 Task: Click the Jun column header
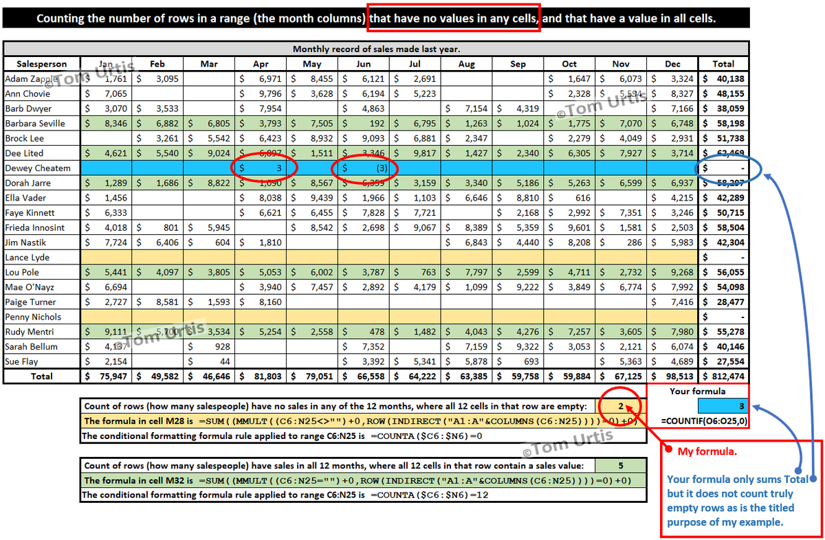(364, 64)
